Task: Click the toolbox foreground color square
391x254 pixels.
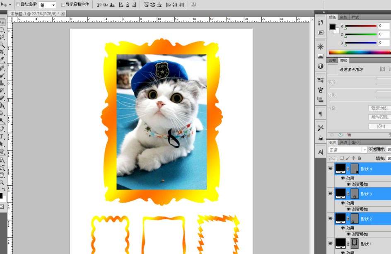Action: (x=1, y=195)
